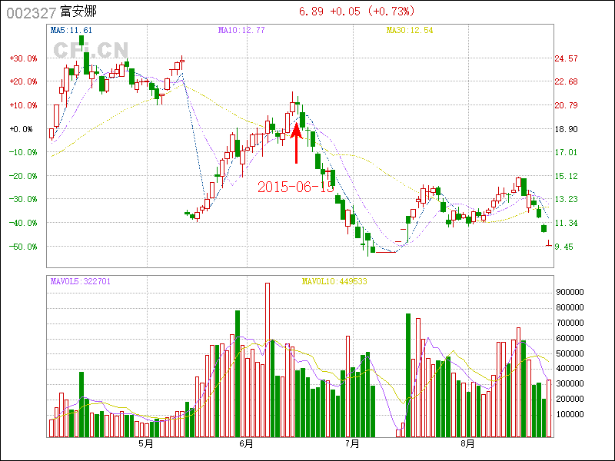Click the MAVOL10:449533 volume label

point(333,281)
